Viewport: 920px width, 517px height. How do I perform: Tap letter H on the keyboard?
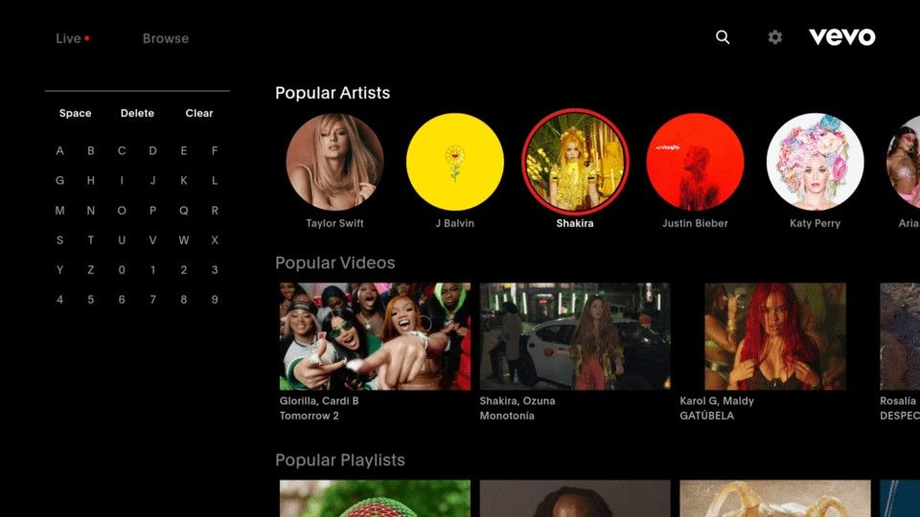[x=91, y=181]
